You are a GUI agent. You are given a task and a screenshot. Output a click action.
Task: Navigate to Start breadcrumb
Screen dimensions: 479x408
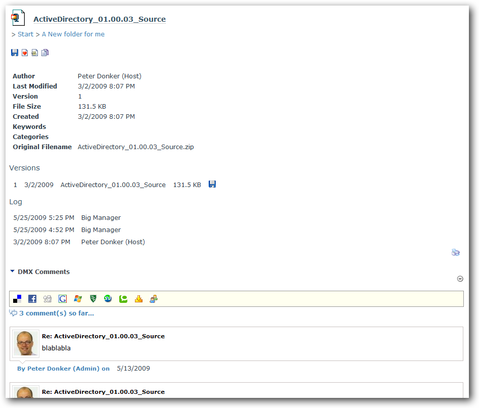(25, 34)
